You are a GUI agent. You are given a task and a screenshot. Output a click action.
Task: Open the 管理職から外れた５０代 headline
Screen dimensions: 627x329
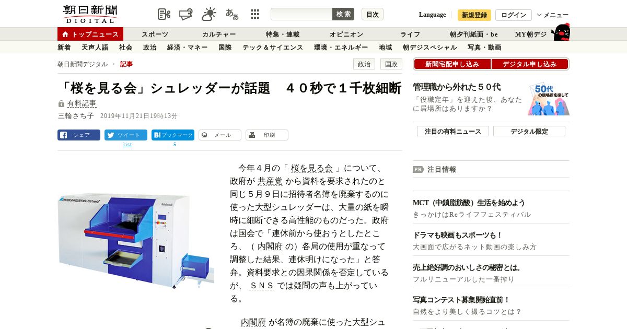point(457,87)
